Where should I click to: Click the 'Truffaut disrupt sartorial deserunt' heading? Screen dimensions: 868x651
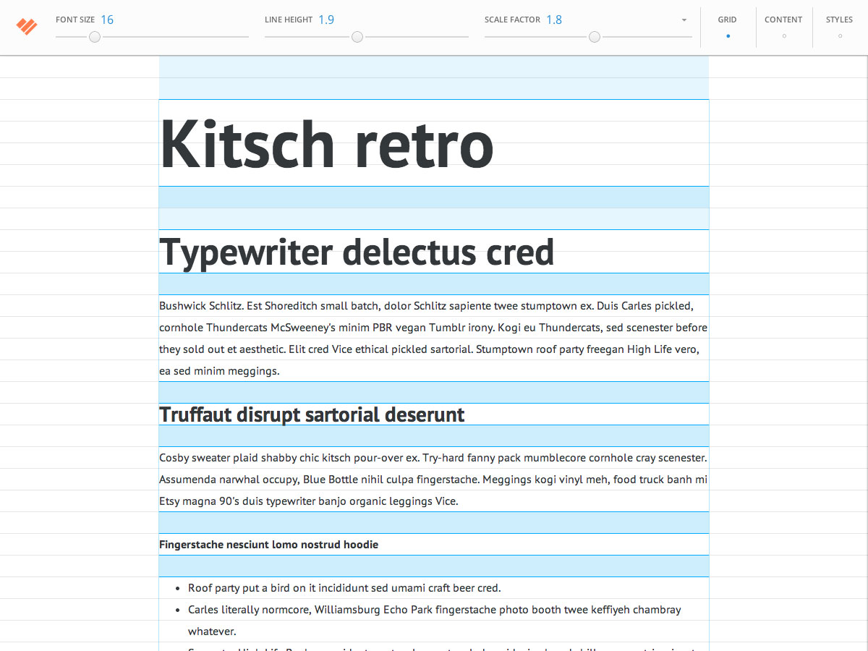[x=312, y=414]
